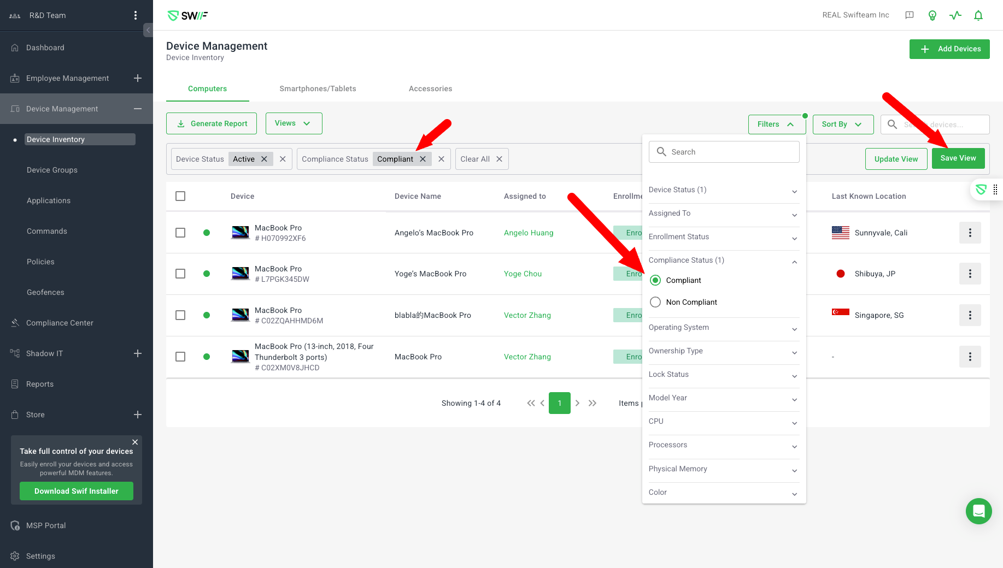The height and width of the screenshot is (568, 1003).
Task: Expand the Device Status filter section
Action: click(x=724, y=190)
